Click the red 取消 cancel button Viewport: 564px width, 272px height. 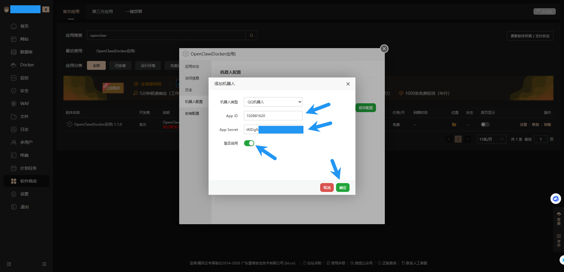pyautogui.click(x=327, y=187)
